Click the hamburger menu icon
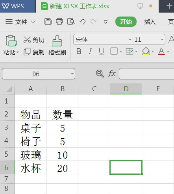Image resolution: width=174 pixels, height=194 pixels. click(9, 22)
